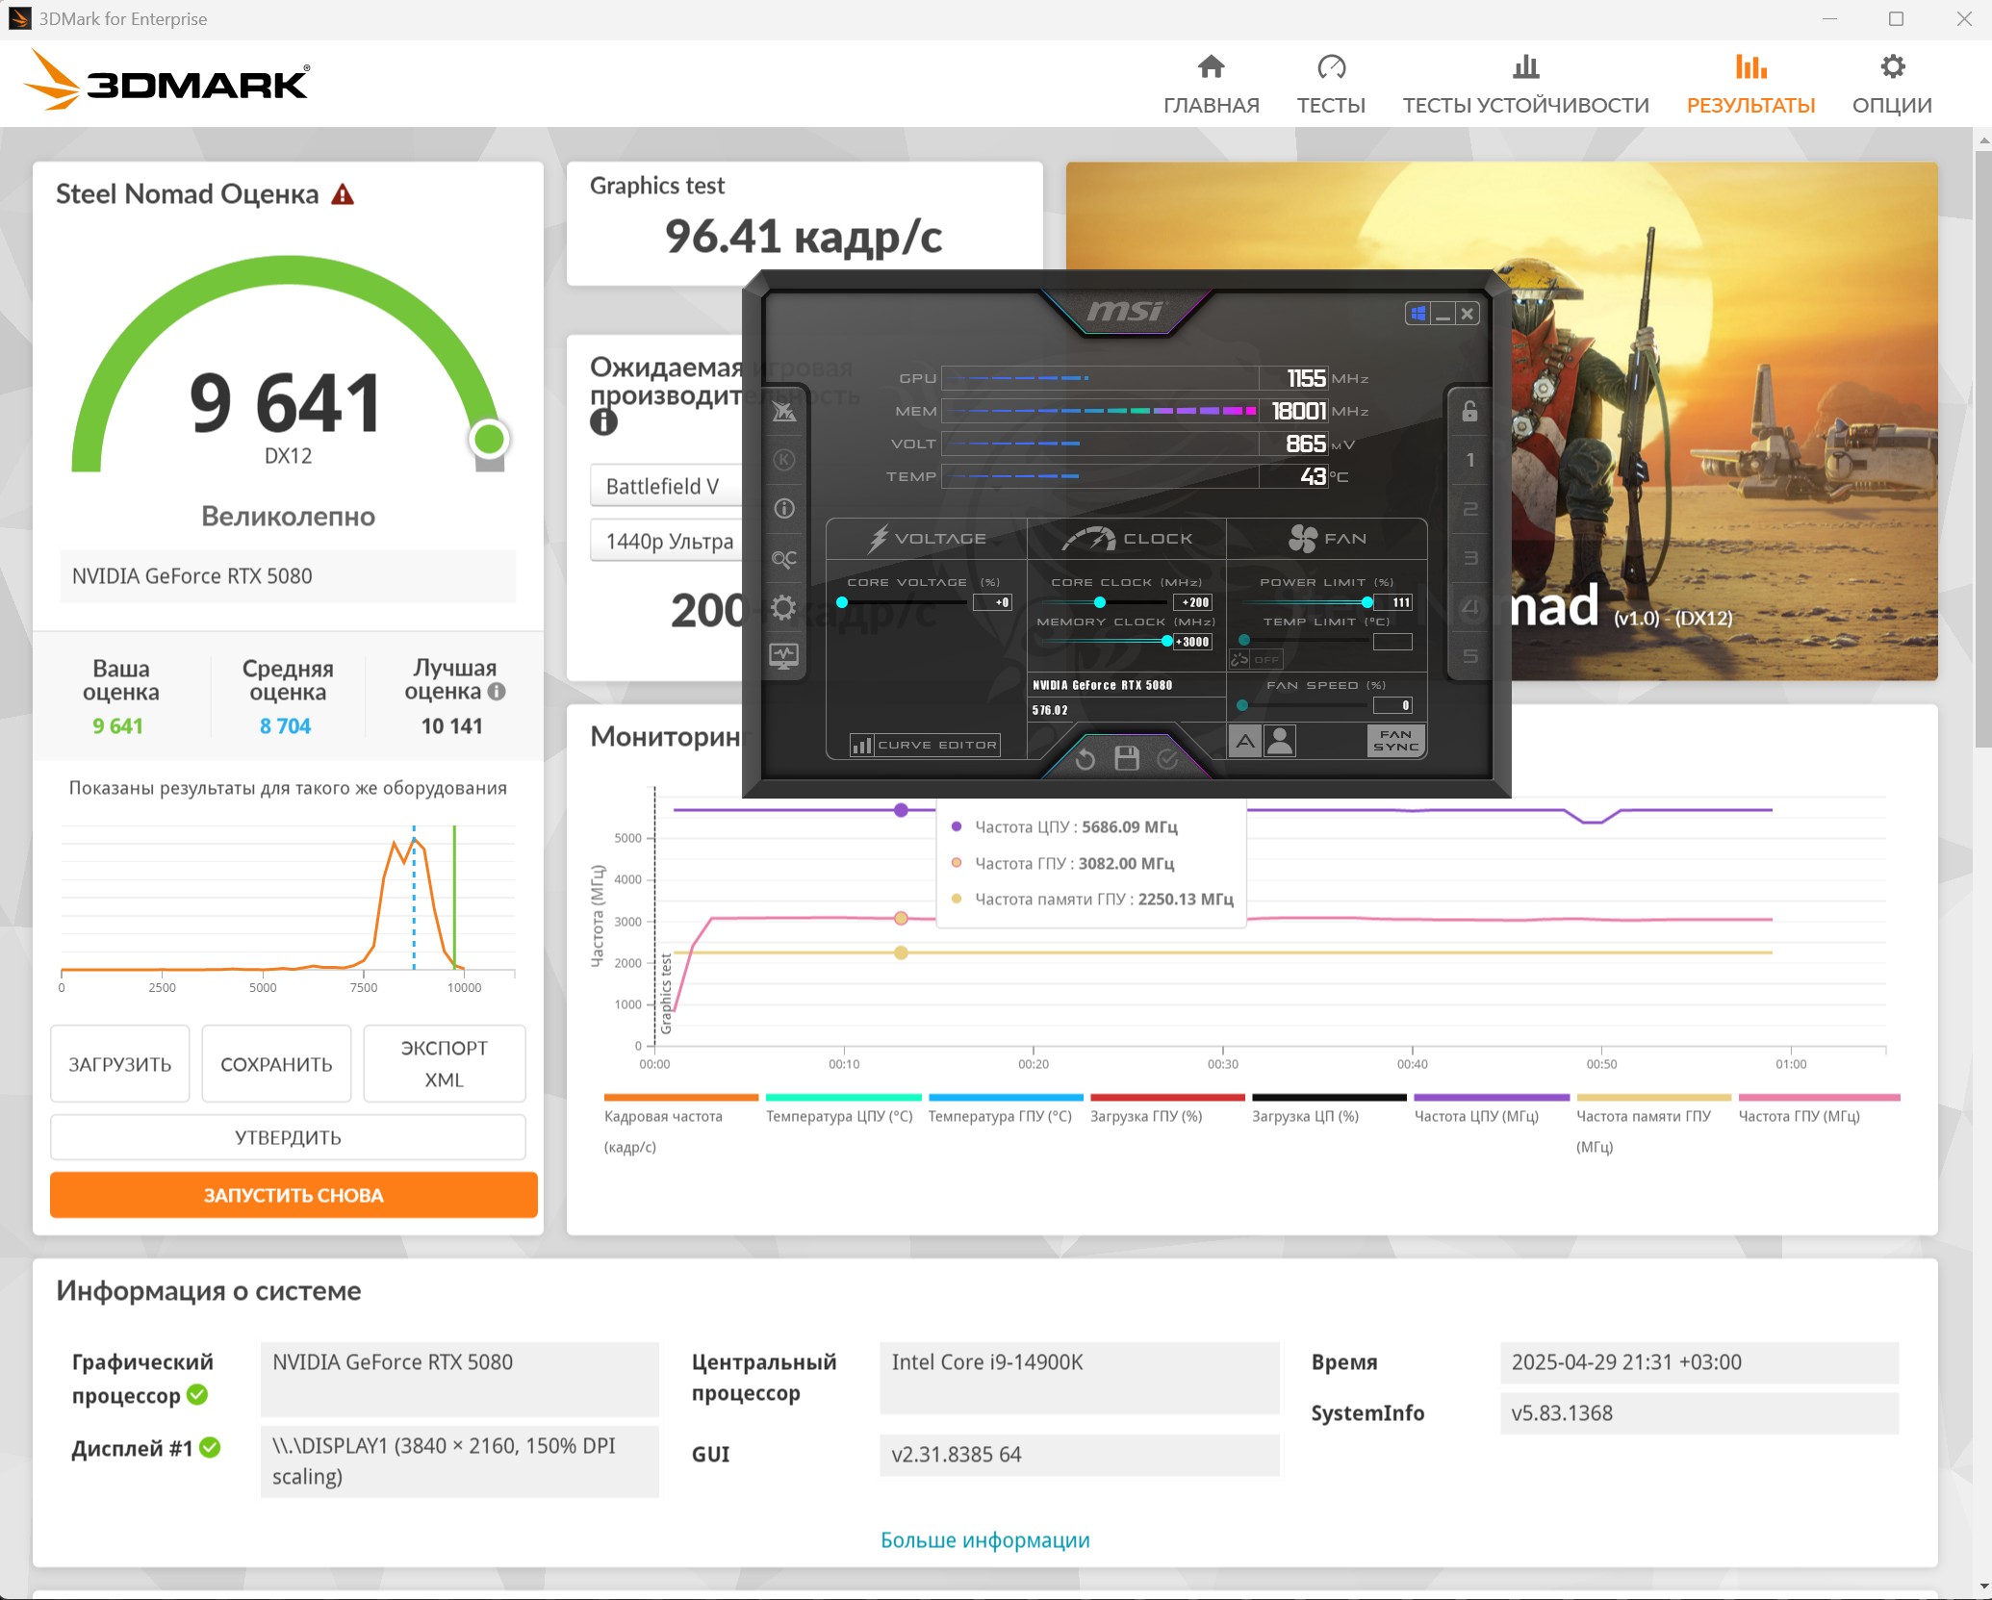Screen dimensions: 1992x1600
Task: Click the Afterburner info icon
Action: point(784,508)
